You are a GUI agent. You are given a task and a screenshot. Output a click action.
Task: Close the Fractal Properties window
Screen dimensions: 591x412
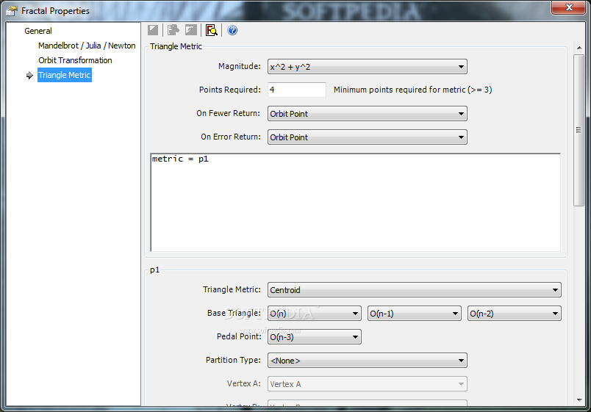[x=569, y=7]
